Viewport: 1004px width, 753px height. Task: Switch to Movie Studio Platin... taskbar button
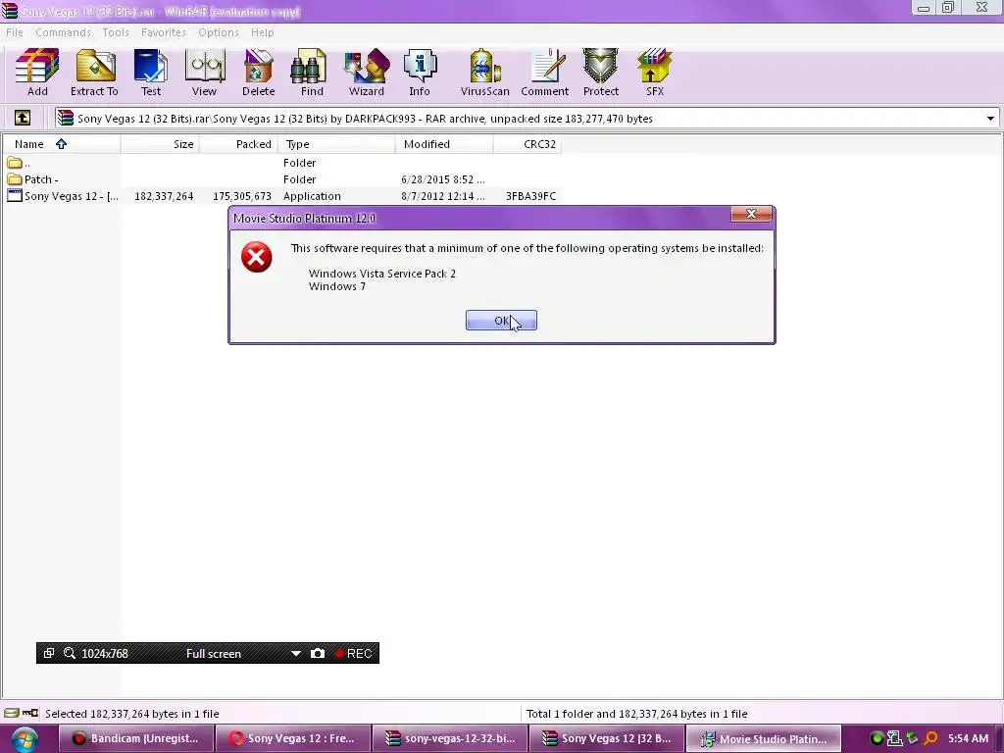tap(764, 738)
